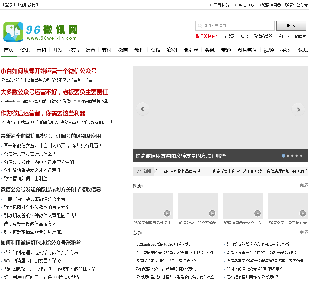Open 专题 section heading

point(138,233)
